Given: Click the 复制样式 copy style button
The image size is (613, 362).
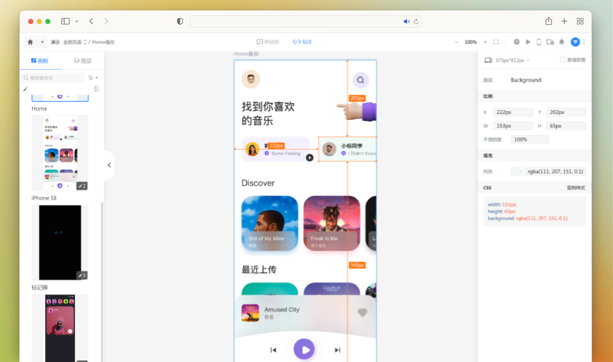Looking at the screenshot, I should coord(576,188).
